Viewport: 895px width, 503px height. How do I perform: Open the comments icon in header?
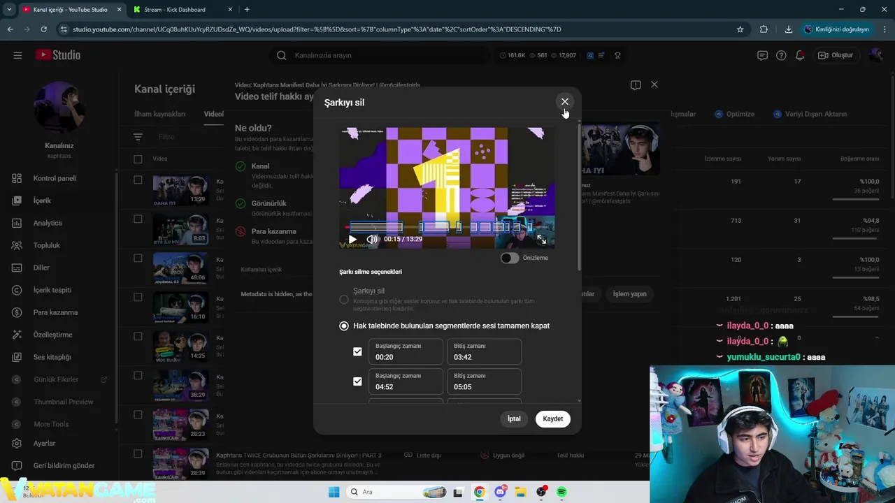click(762, 55)
